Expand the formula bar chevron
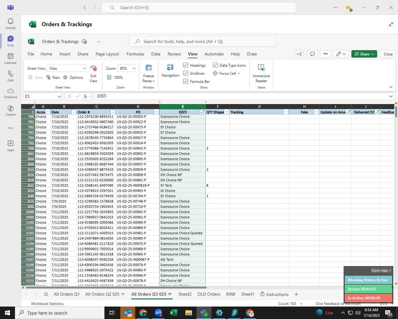The image size is (398, 319). (x=391, y=96)
